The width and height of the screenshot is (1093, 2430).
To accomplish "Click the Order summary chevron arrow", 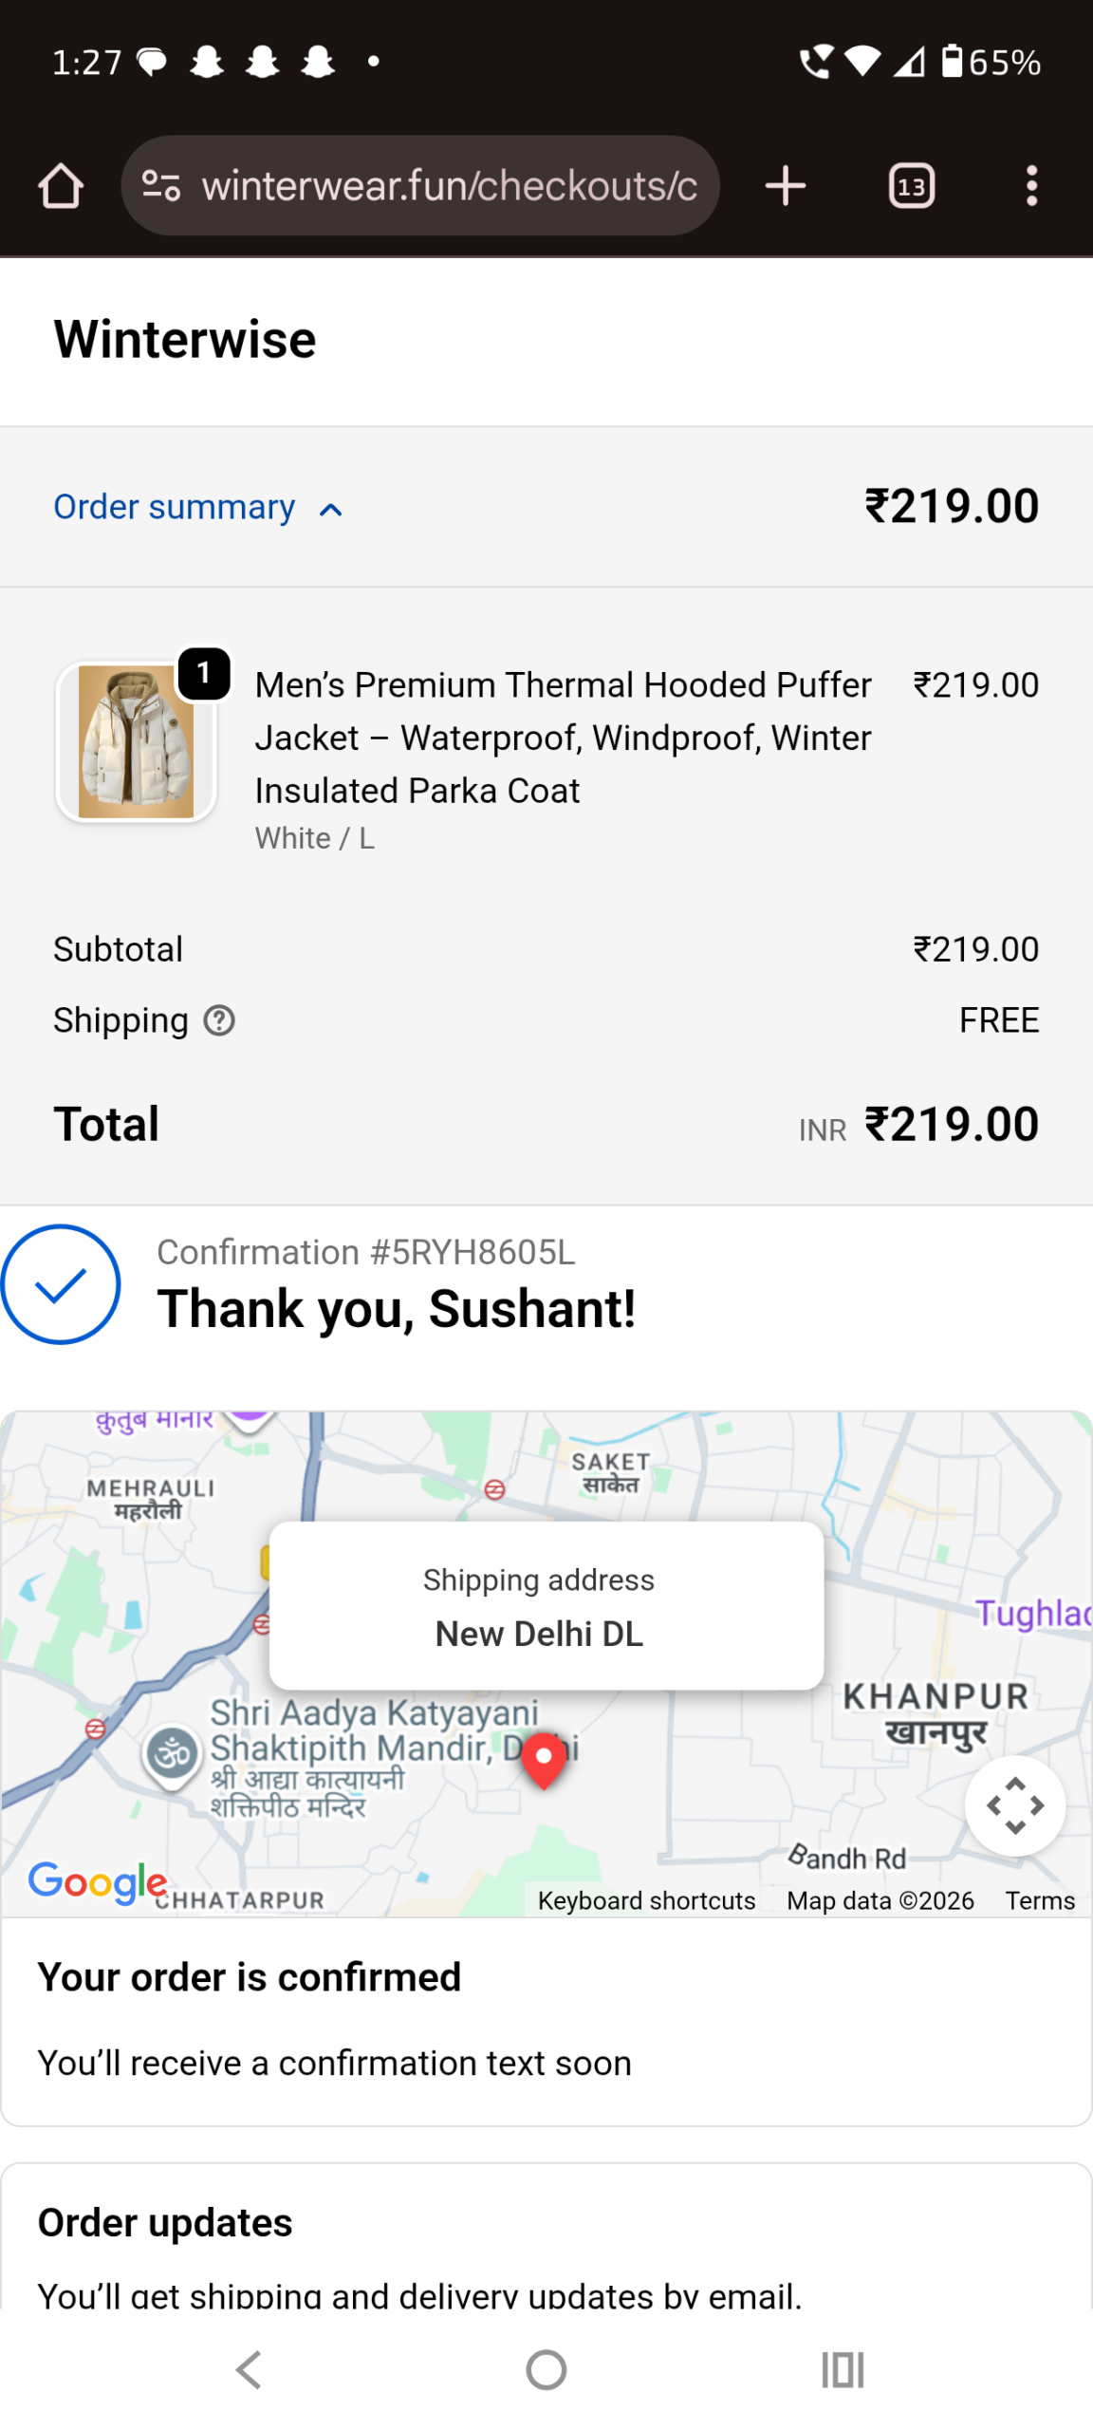I will click(330, 510).
